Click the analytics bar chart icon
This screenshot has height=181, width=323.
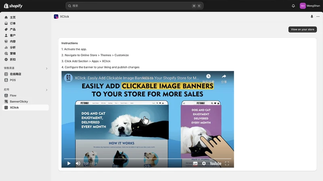(x=6, y=47)
